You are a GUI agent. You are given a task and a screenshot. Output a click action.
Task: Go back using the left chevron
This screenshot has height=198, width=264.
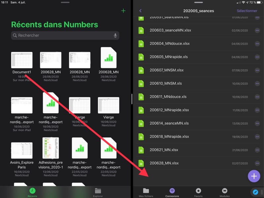pos(140,11)
